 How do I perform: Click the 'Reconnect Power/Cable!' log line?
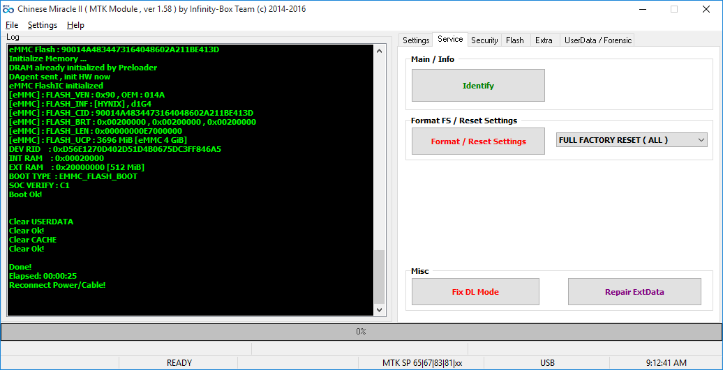point(57,285)
